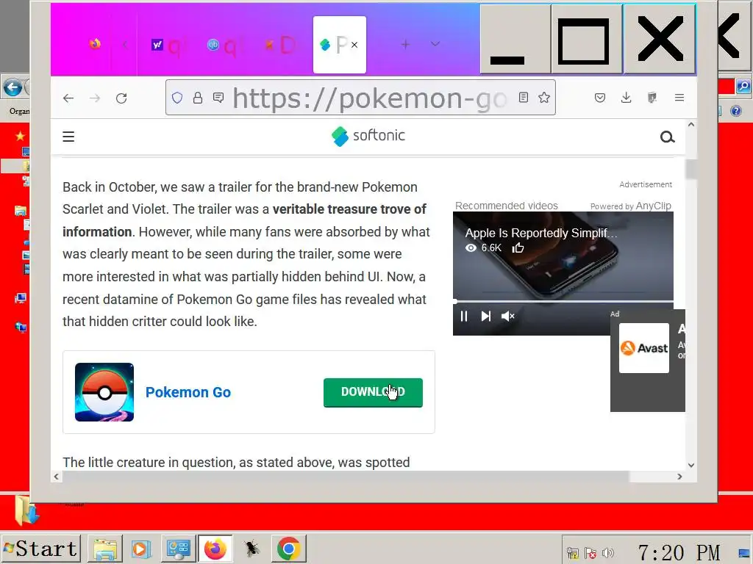Open the Firefox downloads panel

[626, 98]
